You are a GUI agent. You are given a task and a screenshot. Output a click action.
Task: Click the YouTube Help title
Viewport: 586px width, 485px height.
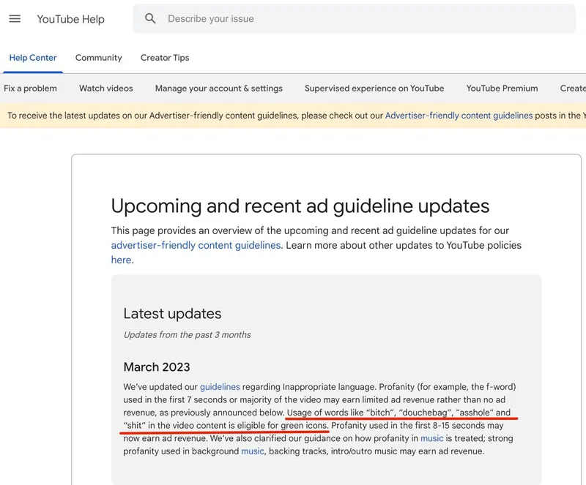click(71, 19)
